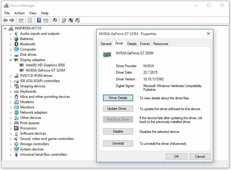The width and height of the screenshot is (231, 170).
Task: Click the Network adapters category icon
Action: pos(16,112)
